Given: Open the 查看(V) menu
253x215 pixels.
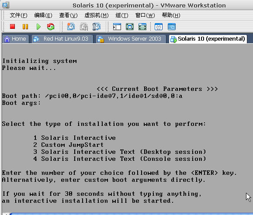Looking at the screenshot, I should 68,15.
